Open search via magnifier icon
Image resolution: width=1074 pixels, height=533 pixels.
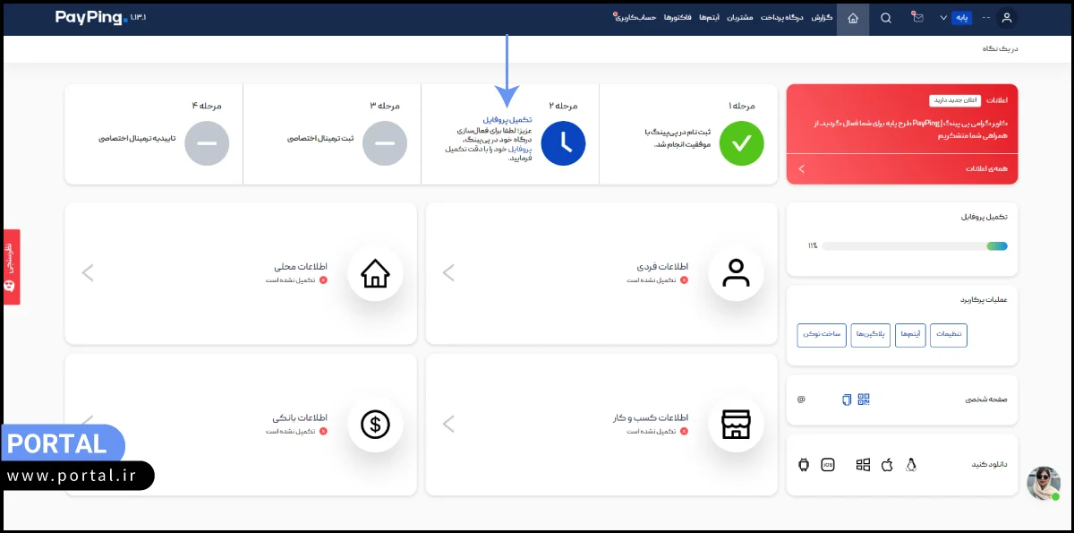[886, 18]
